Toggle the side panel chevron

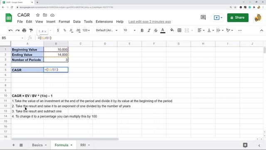click(x=259, y=145)
